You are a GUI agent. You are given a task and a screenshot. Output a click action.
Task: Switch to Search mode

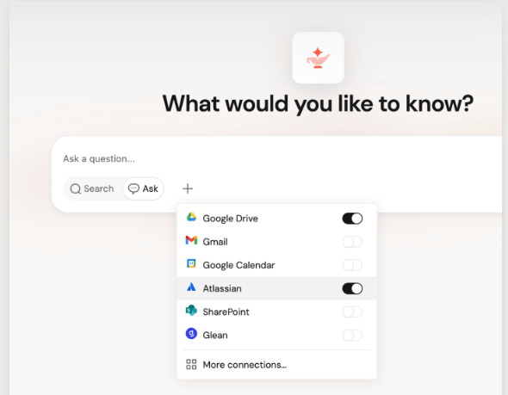(92, 188)
